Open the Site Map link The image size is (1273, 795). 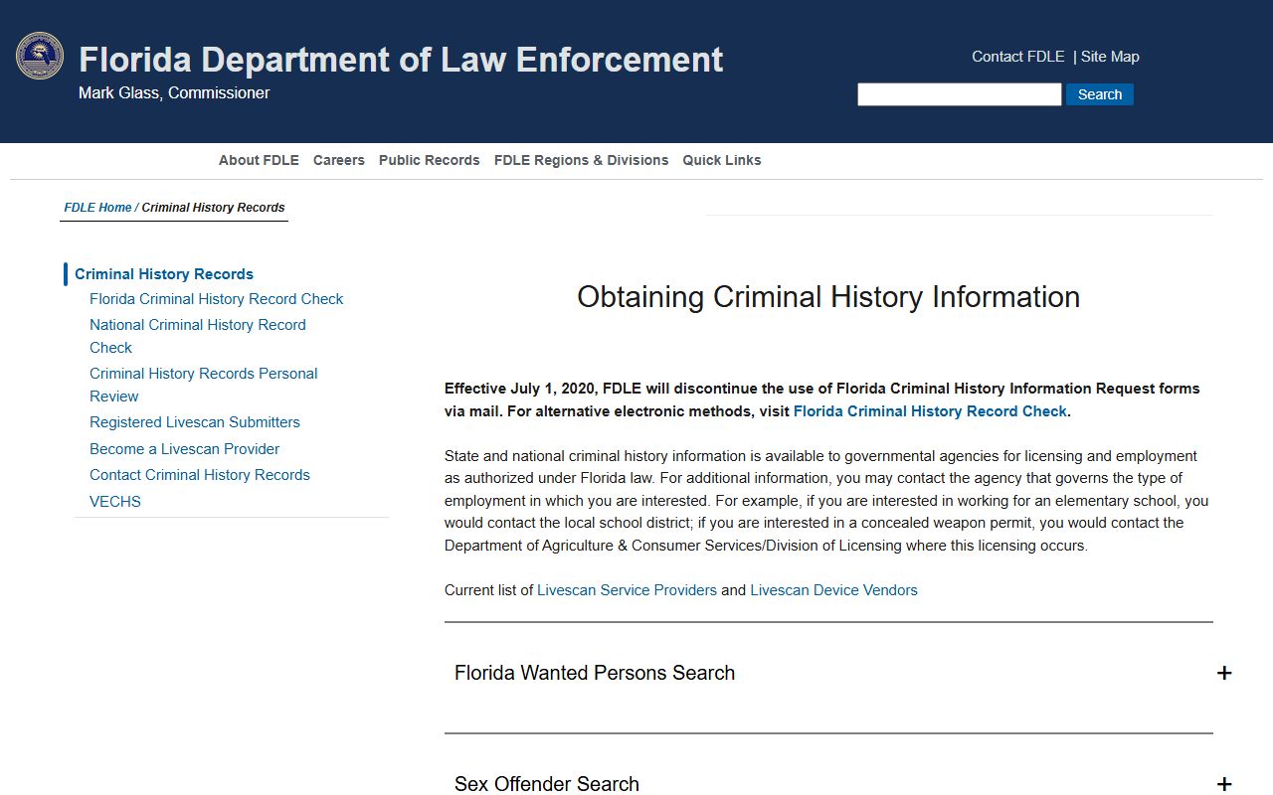click(1110, 57)
